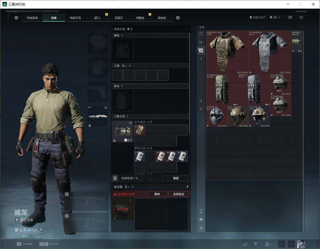Image resolution: width=320 pixels, height=249 pixels.
Task: Click the padlock icon in warehouse sidebar
Action: 201,100
